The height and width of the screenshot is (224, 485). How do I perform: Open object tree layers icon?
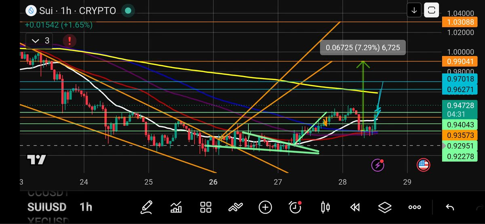(x=385, y=207)
